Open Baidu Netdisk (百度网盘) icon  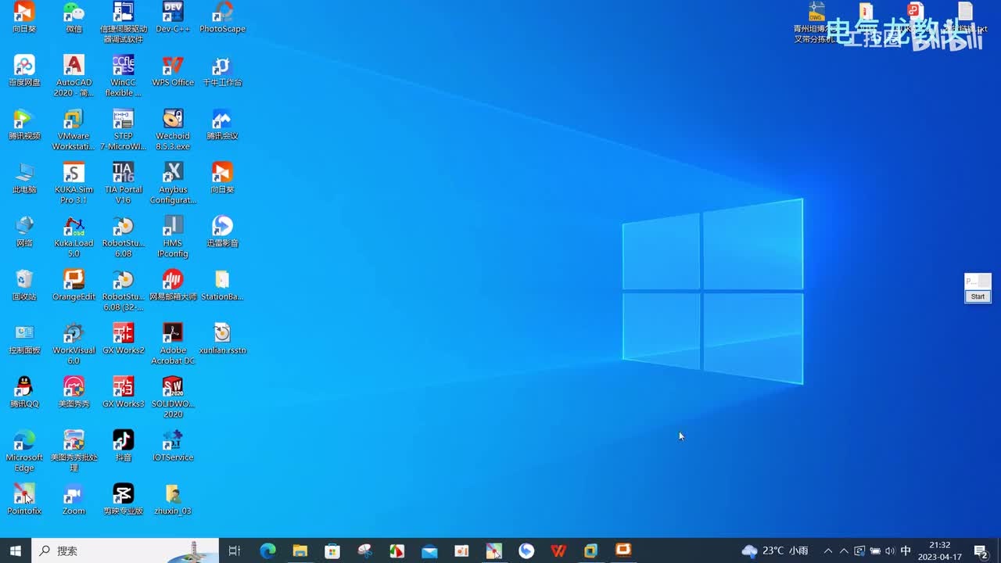(24, 70)
